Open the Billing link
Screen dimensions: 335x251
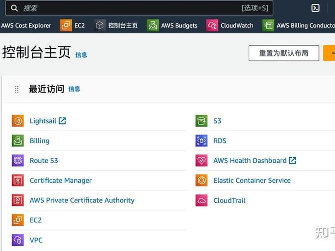(x=39, y=141)
